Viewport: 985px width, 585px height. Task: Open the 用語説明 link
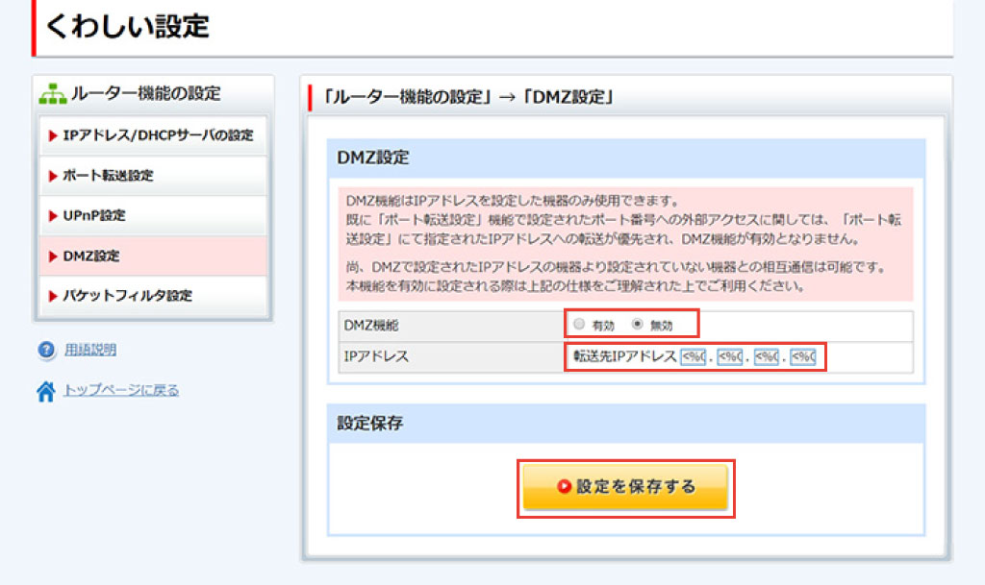click(90, 351)
